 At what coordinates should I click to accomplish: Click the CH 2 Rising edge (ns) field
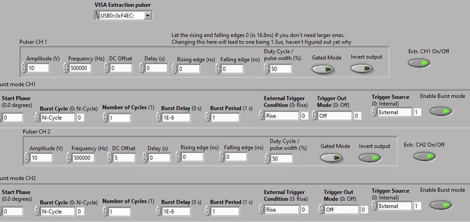192,157
